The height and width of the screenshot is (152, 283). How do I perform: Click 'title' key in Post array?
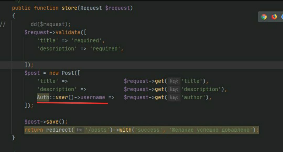pos(47,81)
